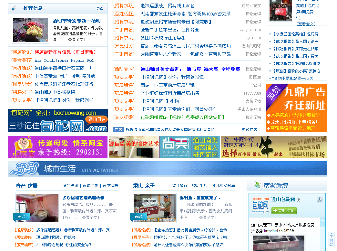
Task: Open video thumbnail for 摇啊摇 article
Action: [155, 208]
